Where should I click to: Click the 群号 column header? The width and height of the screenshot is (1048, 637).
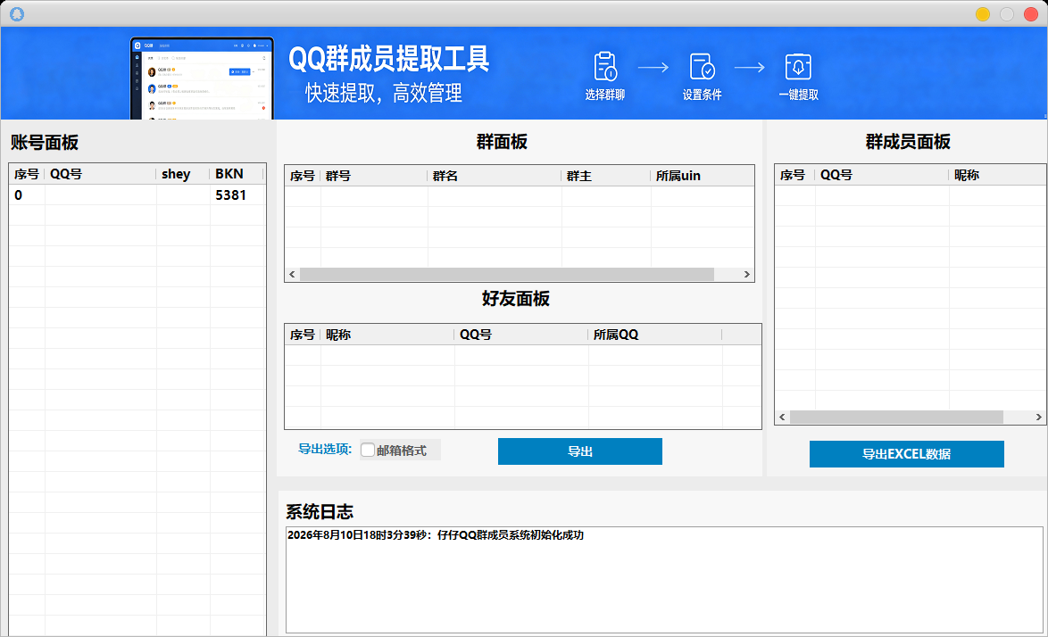pos(374,176)
